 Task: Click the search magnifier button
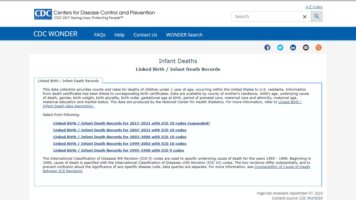pos(317,16)
